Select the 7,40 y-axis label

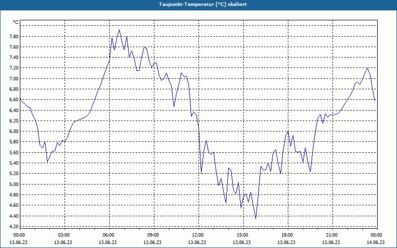click(x=14, y=58)
